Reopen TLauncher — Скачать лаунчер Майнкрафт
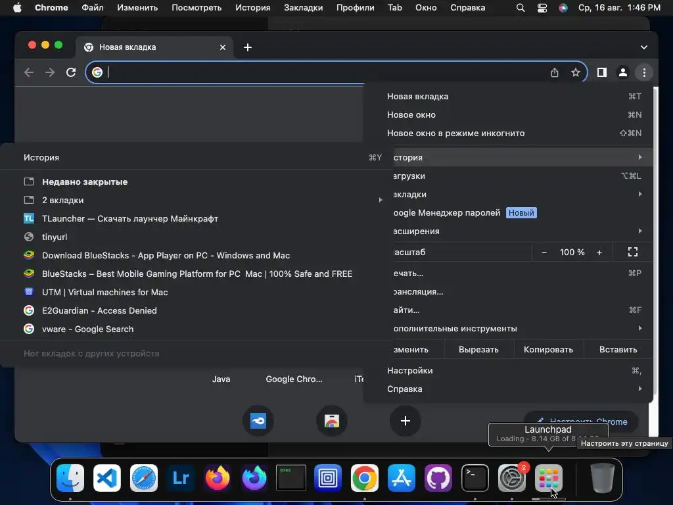Viewport: 673px width, 505px height. 197,219
